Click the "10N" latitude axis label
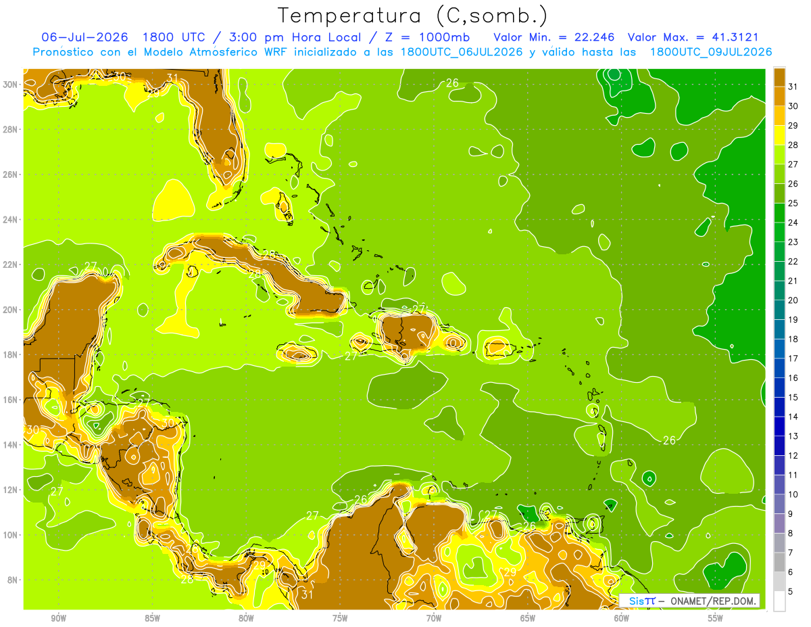The width and height of the screenshot is (811, 627). tap(11, 535)
